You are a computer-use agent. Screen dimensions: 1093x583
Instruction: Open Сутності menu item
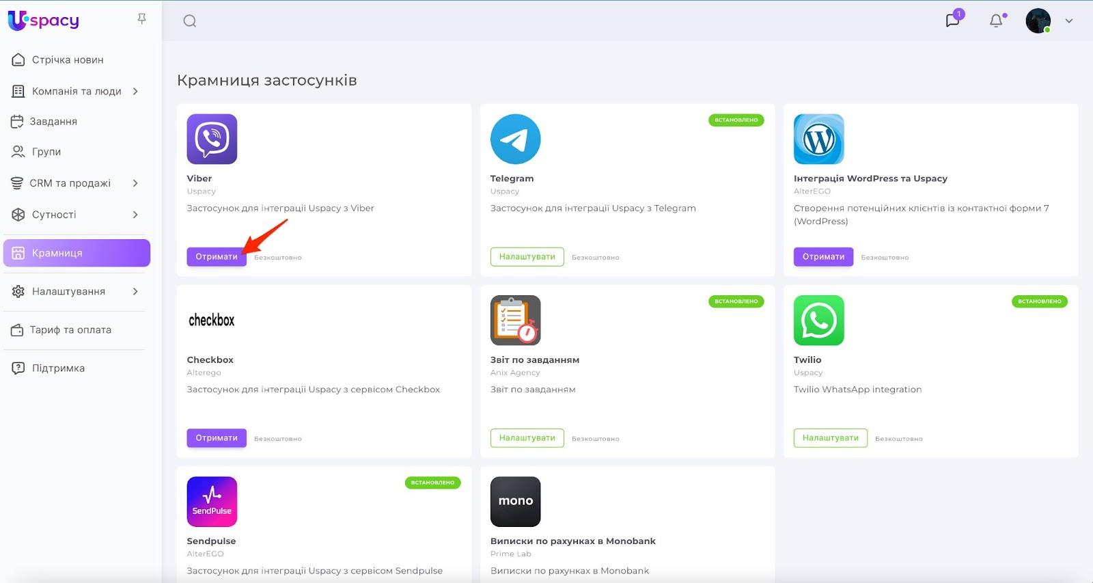54,215
